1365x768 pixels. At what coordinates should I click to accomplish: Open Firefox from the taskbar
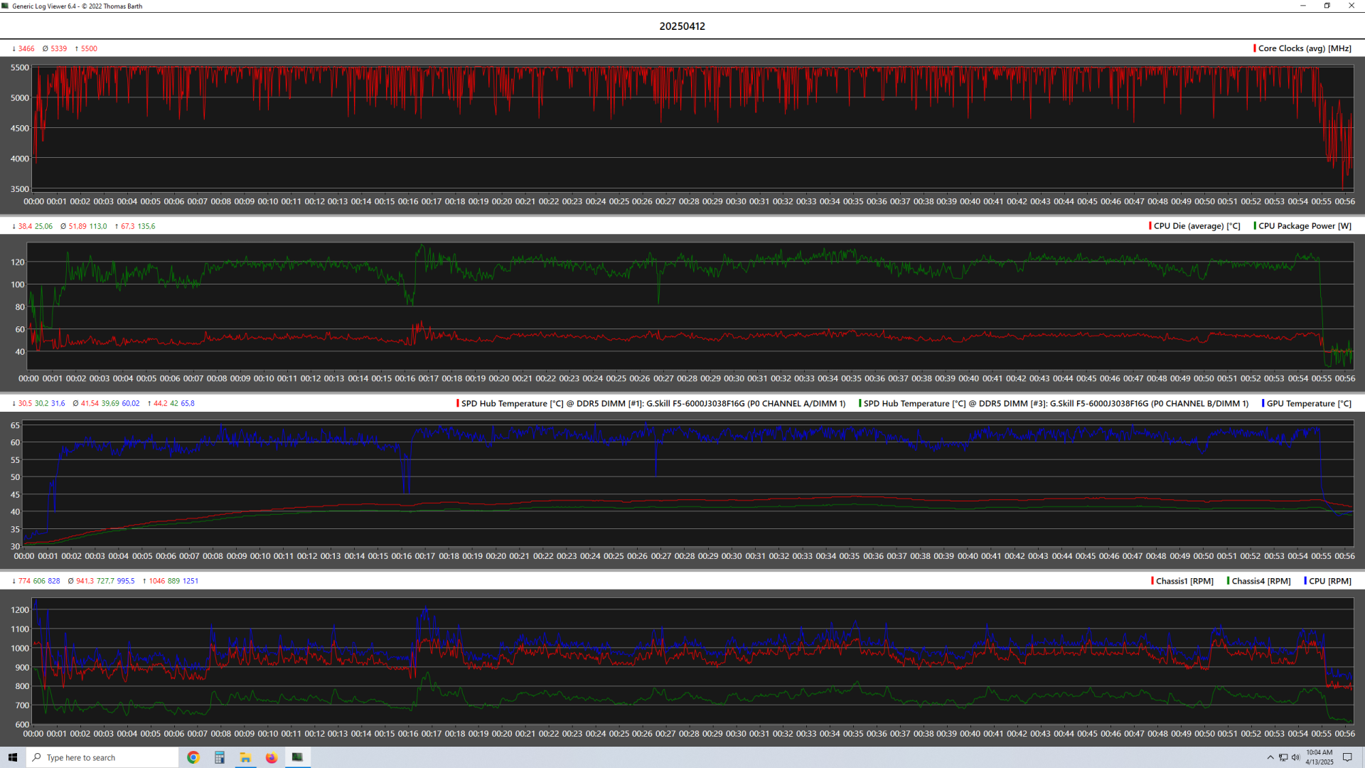(272, 757)
